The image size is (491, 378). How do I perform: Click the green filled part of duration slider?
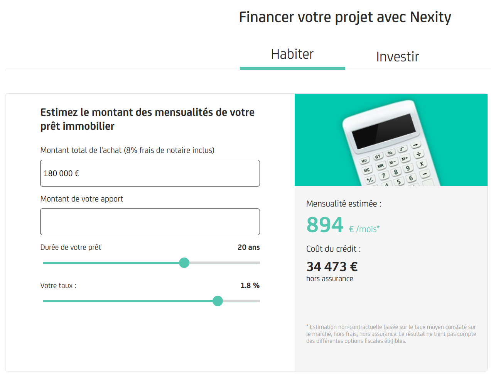pos(111,263)
